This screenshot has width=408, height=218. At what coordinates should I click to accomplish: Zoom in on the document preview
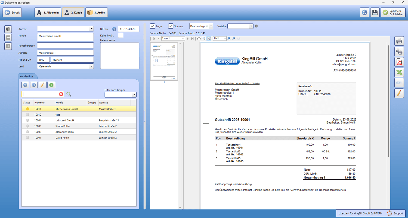pyautogui.click(x=229, y=39)
